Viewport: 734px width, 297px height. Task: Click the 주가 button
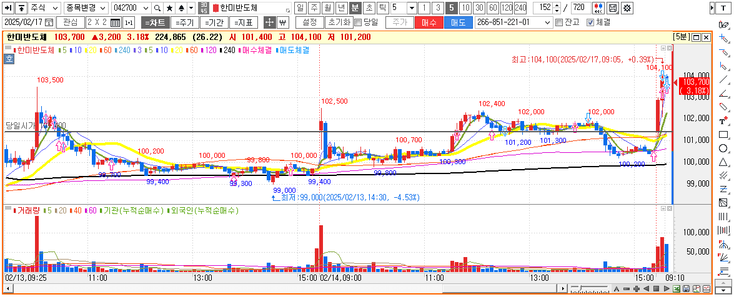(x=400, y=22)
